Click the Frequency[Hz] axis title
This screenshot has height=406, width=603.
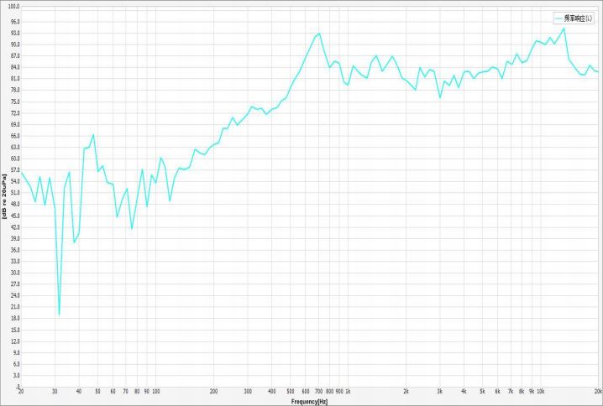pos(309,402)
